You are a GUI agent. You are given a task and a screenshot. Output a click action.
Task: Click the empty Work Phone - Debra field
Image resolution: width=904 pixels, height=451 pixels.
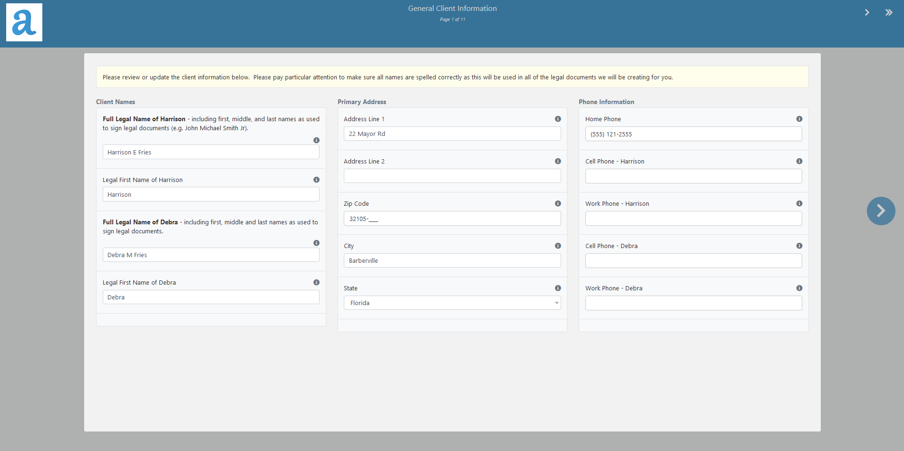coord(694,303)
